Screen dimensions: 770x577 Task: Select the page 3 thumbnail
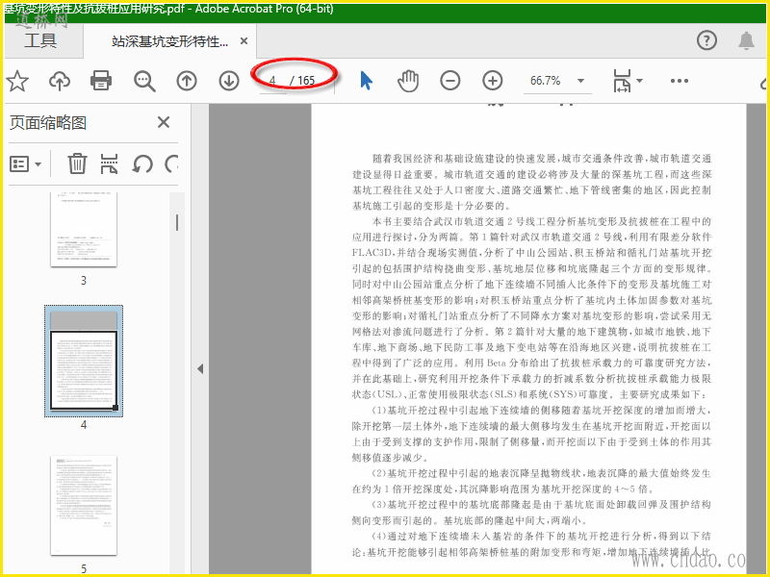coord(84,230)
